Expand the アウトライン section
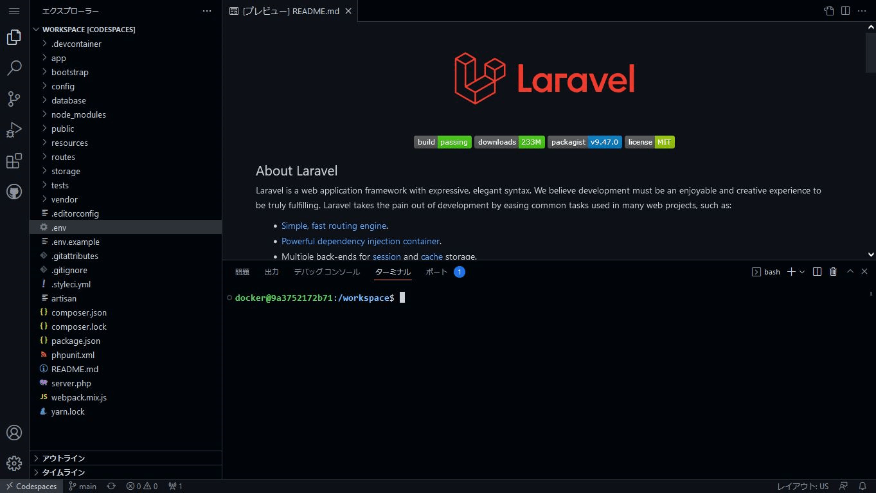This screenshot has width=876, height=493. (125, 458)
